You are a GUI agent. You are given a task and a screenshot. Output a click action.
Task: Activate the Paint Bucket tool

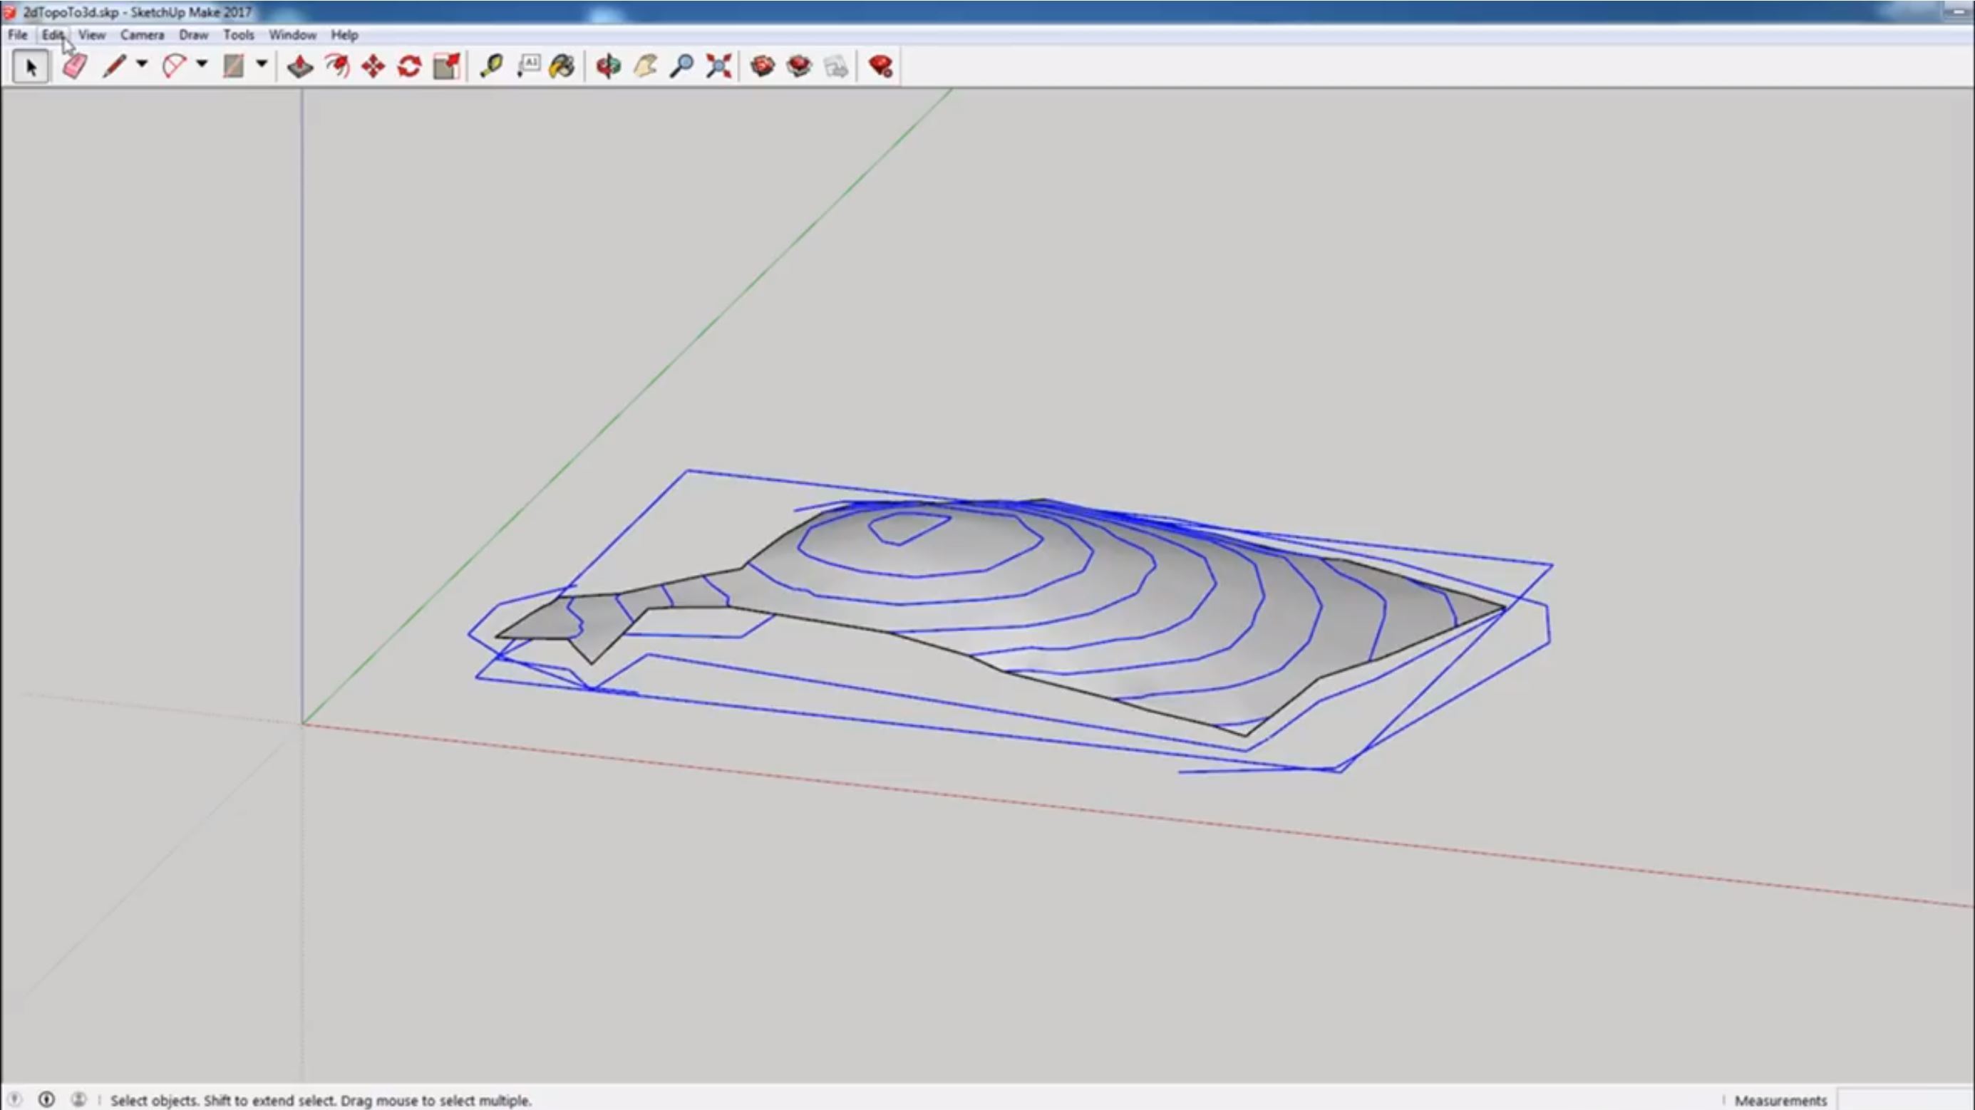pyautogui.click(x=562, y=67)
